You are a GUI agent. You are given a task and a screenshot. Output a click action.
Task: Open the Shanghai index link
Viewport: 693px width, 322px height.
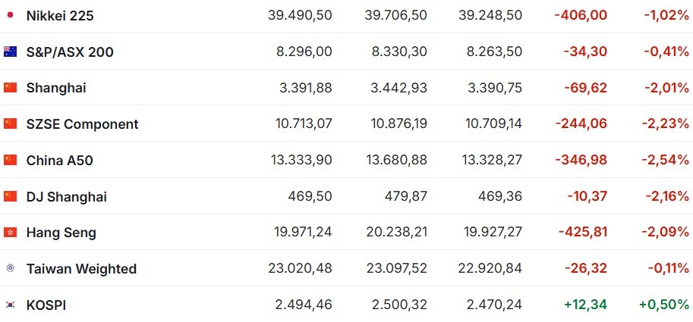click(56, 88)
